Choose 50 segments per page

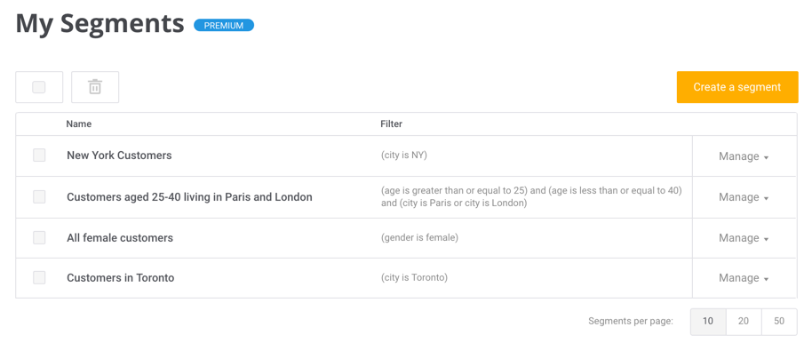coord(779,322)
